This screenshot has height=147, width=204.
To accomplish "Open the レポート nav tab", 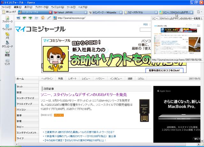I will [72, 79].
